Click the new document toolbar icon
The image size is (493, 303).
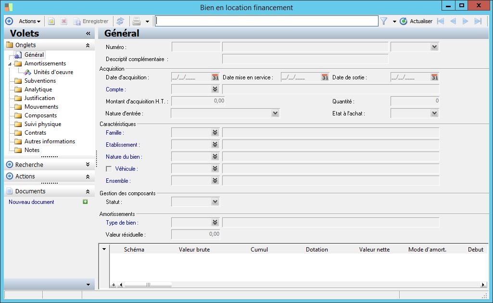coord(51,21)
